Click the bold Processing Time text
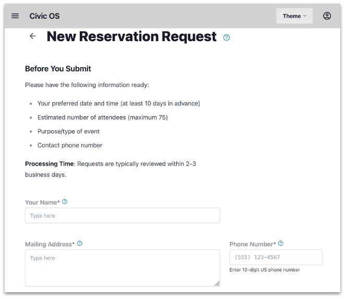 (x=50, y=164)
